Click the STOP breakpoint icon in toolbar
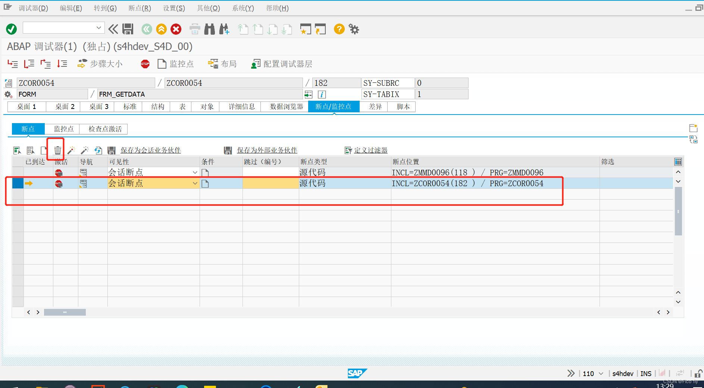 point(145,64)
